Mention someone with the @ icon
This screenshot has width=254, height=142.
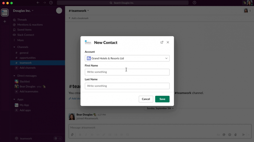[x=224, y=135]
